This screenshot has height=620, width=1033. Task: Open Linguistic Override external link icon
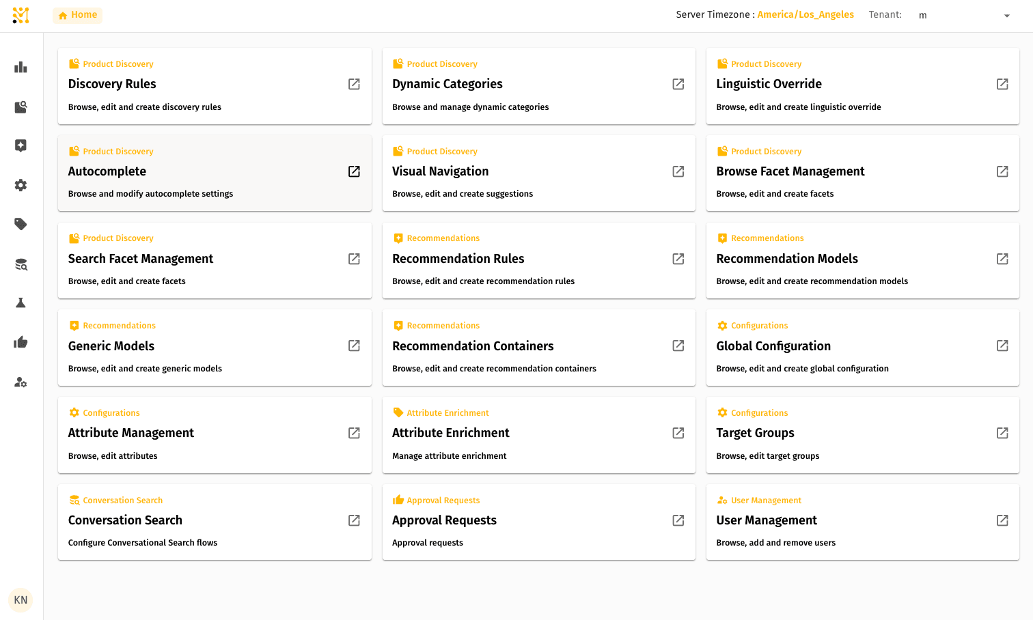pos(1002,84)
